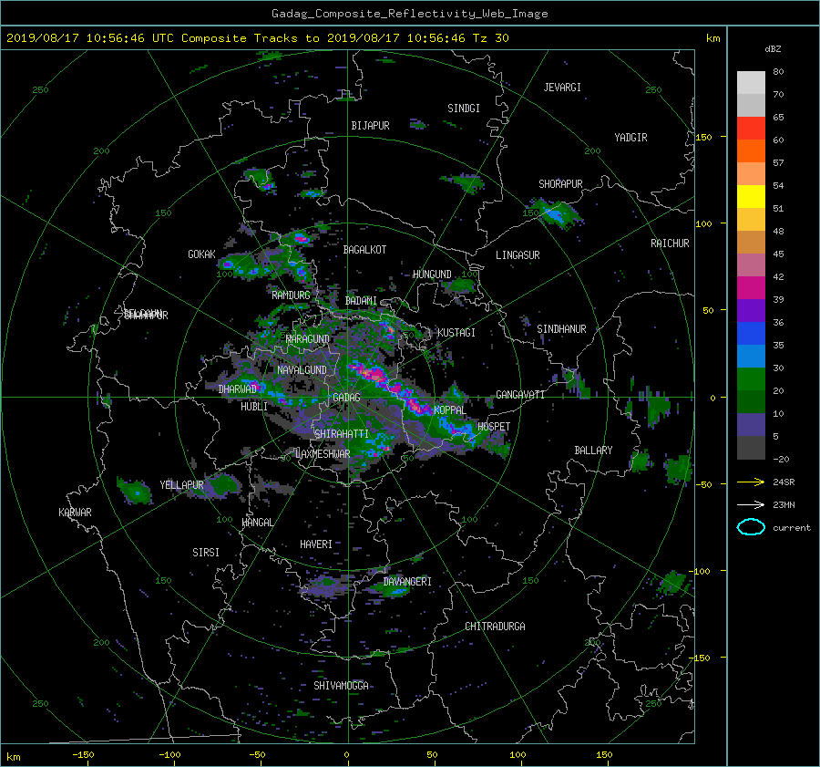Click the SHIVAMOGGA city label

tap(341, 686)
